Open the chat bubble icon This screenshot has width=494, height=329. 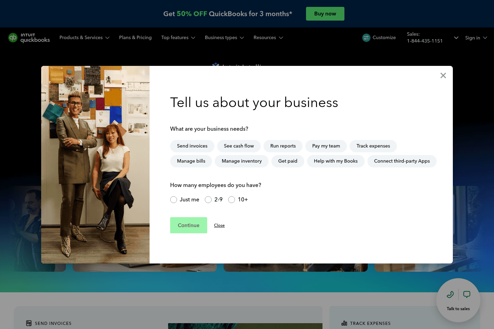pyautogui.click(x=467, y=294)
